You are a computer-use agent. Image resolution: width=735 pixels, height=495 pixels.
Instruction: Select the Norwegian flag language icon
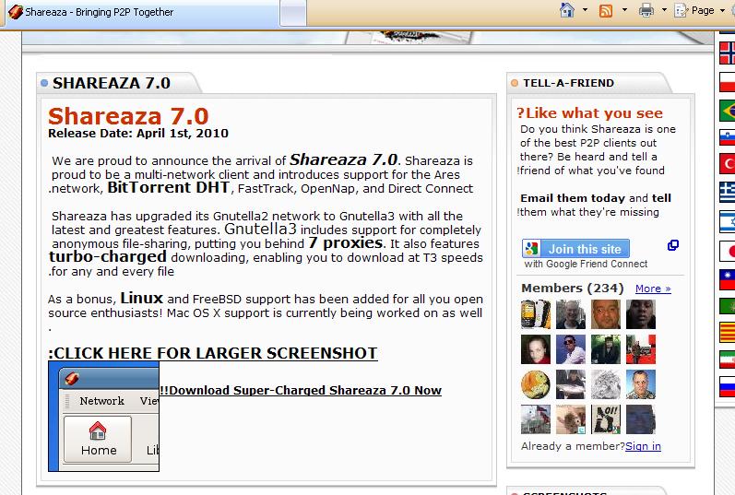pos(727,53)
